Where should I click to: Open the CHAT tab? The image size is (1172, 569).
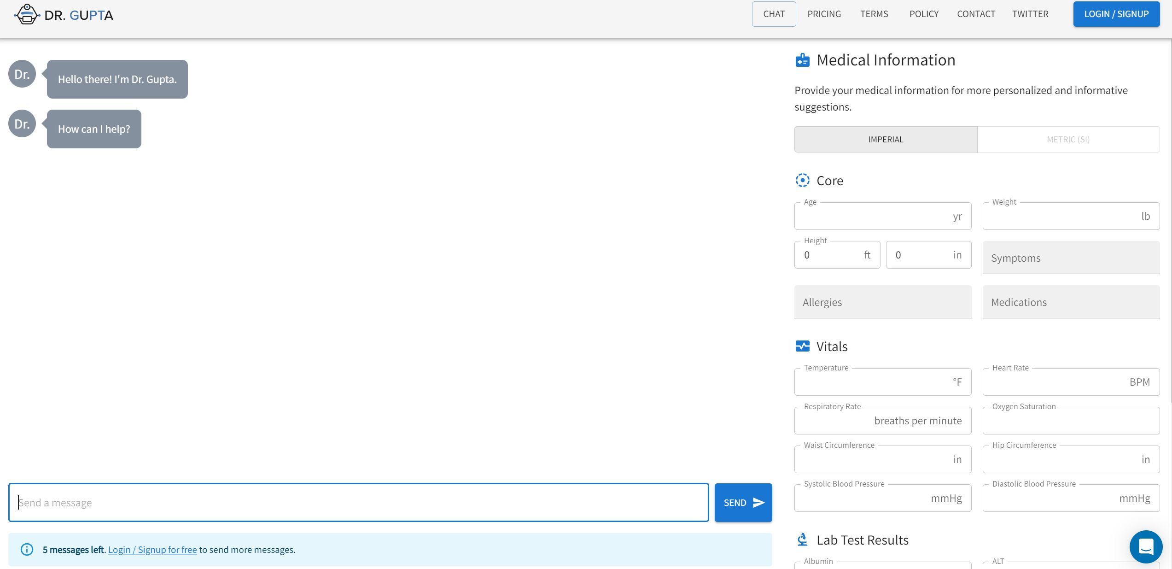coord(774,14)
